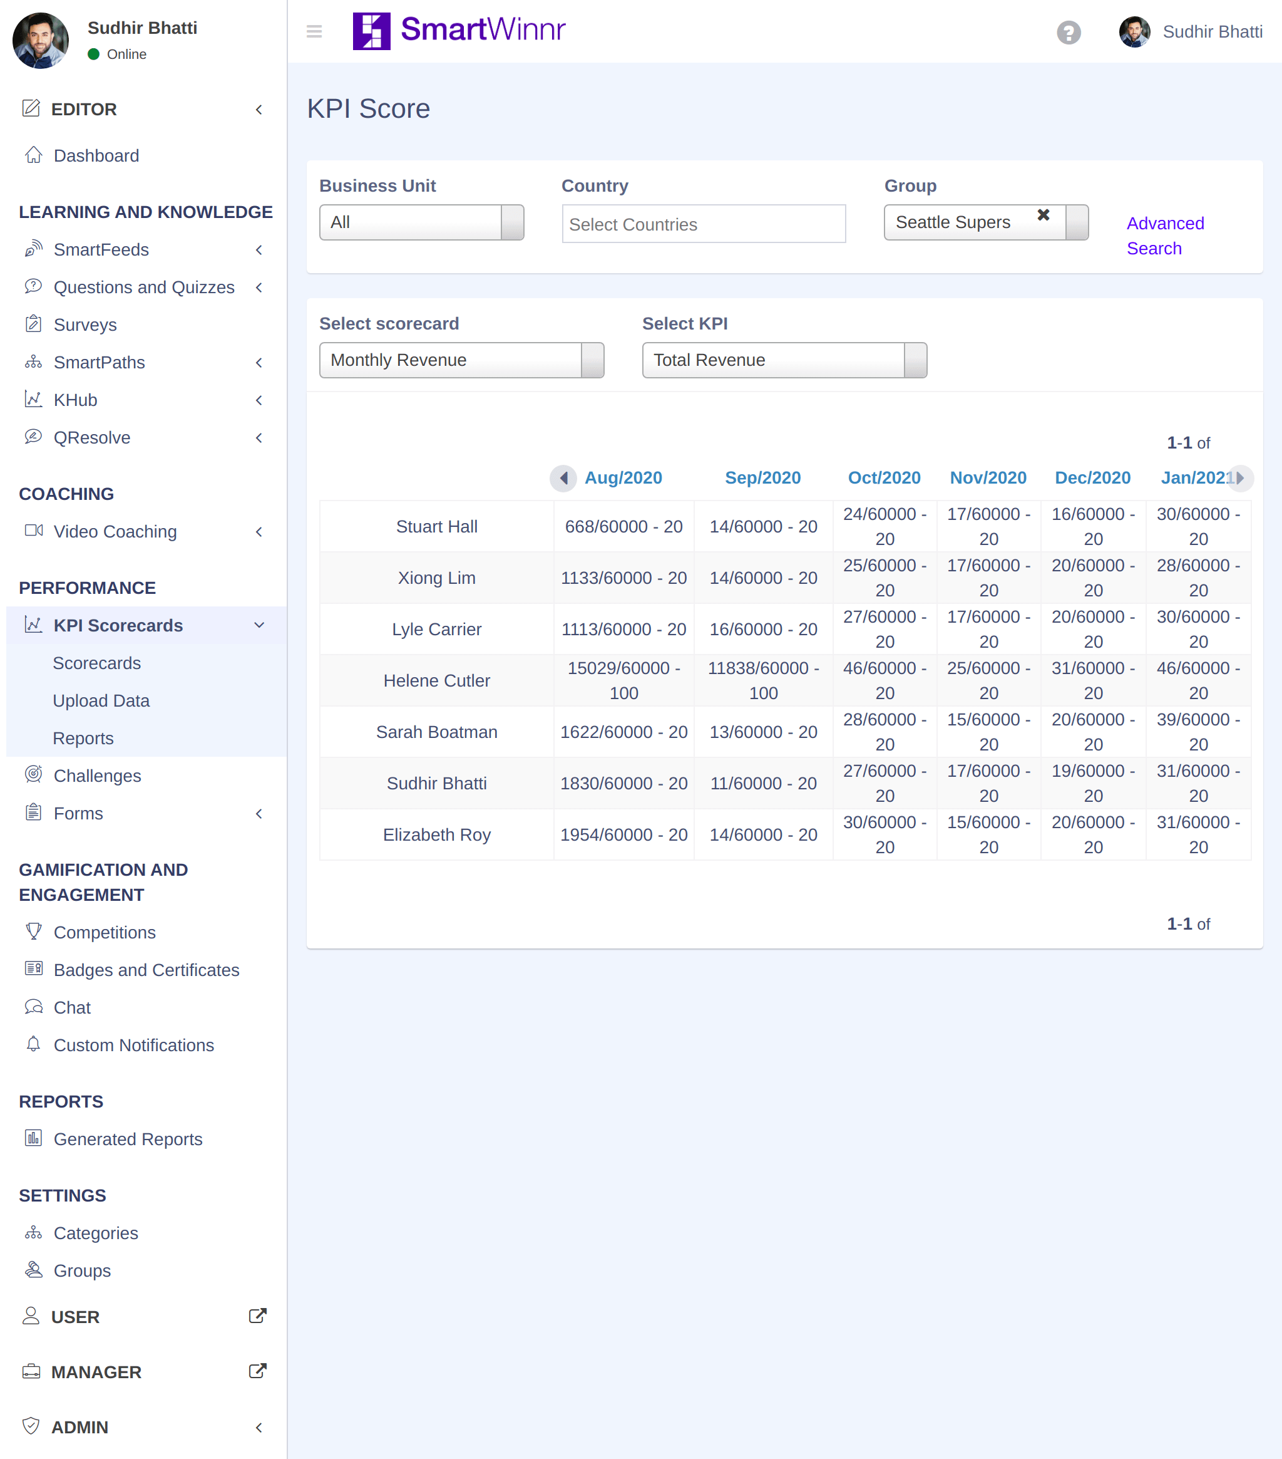The image size is (1282, 1459).
Task: Go to Dashboard in sidebar
Action: pos(96,155)
